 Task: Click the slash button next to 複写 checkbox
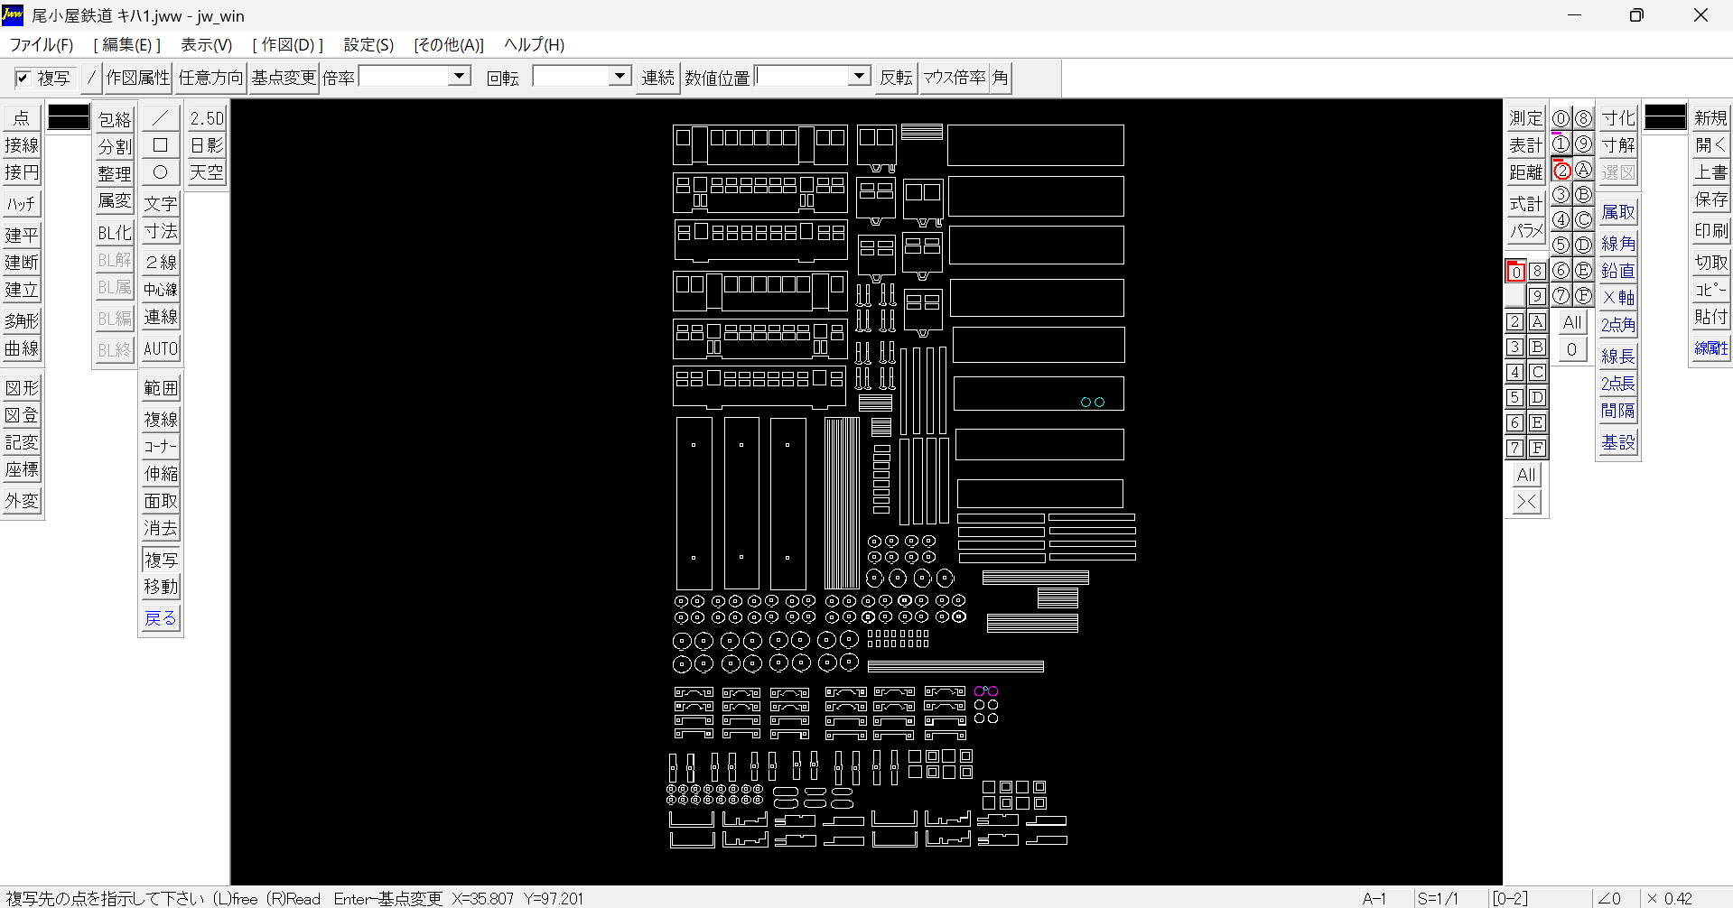click(90, 79)
